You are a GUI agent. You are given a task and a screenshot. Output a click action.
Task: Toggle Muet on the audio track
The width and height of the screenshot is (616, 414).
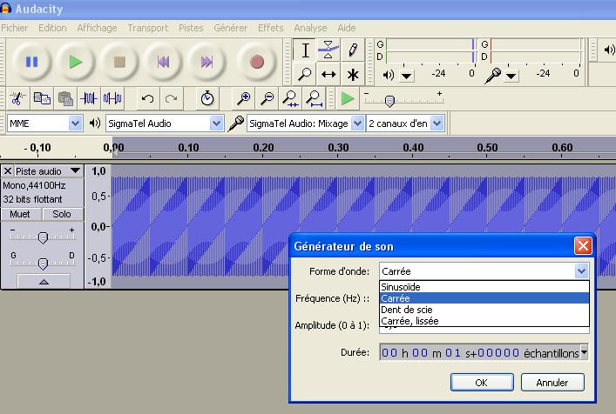tap(20, 214)
